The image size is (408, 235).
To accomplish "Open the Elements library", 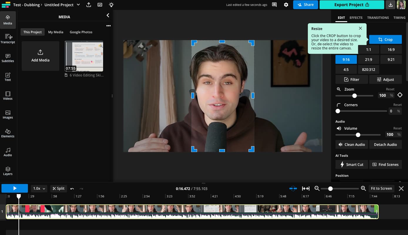I will (x=8, y=133).
